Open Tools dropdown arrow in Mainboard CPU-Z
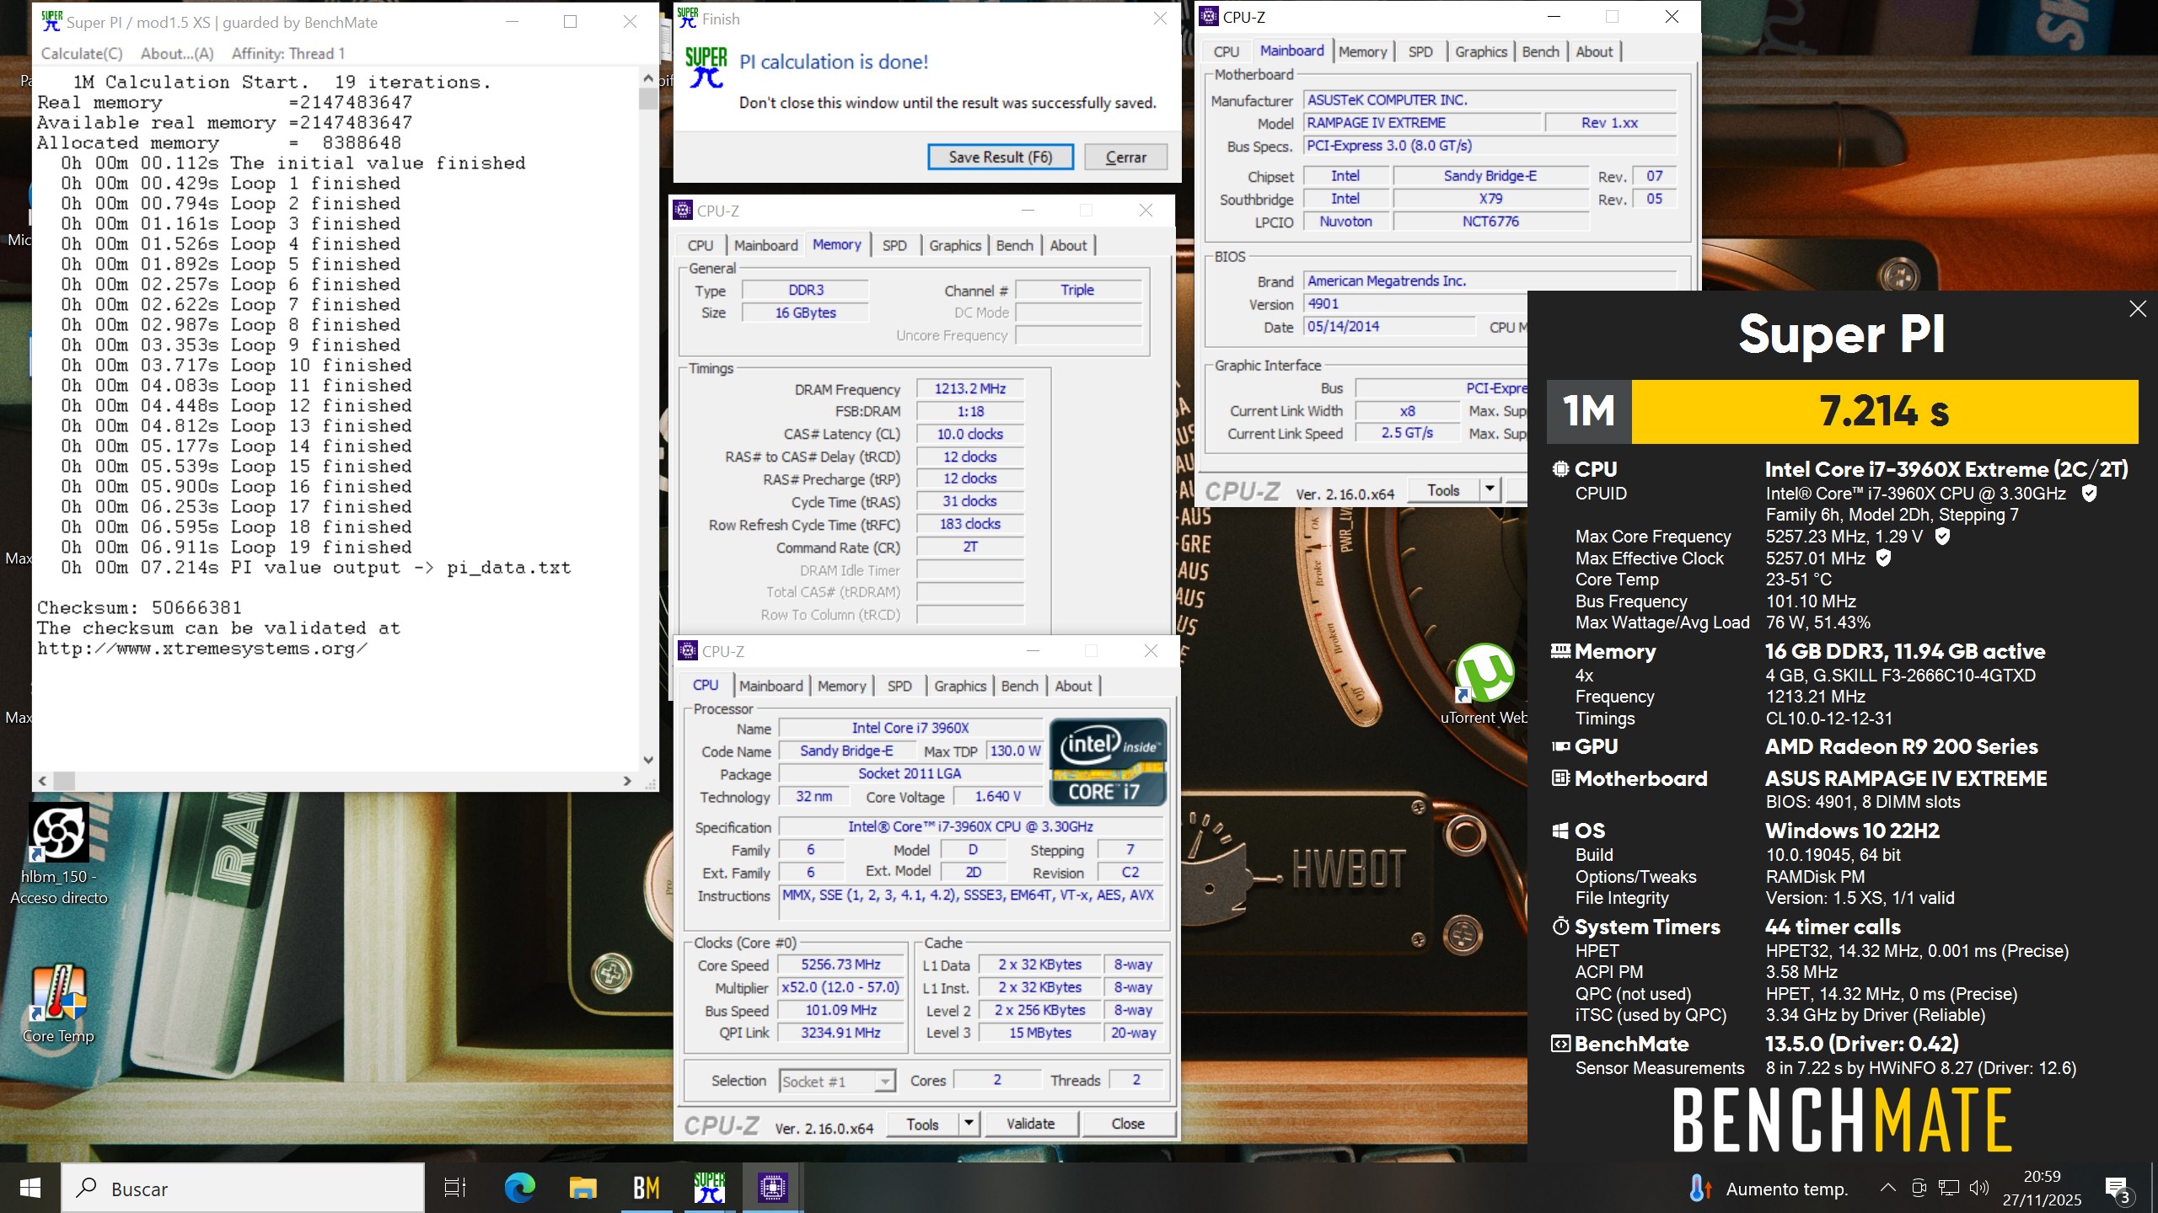2158x1213 pixels. [1490, 490]
